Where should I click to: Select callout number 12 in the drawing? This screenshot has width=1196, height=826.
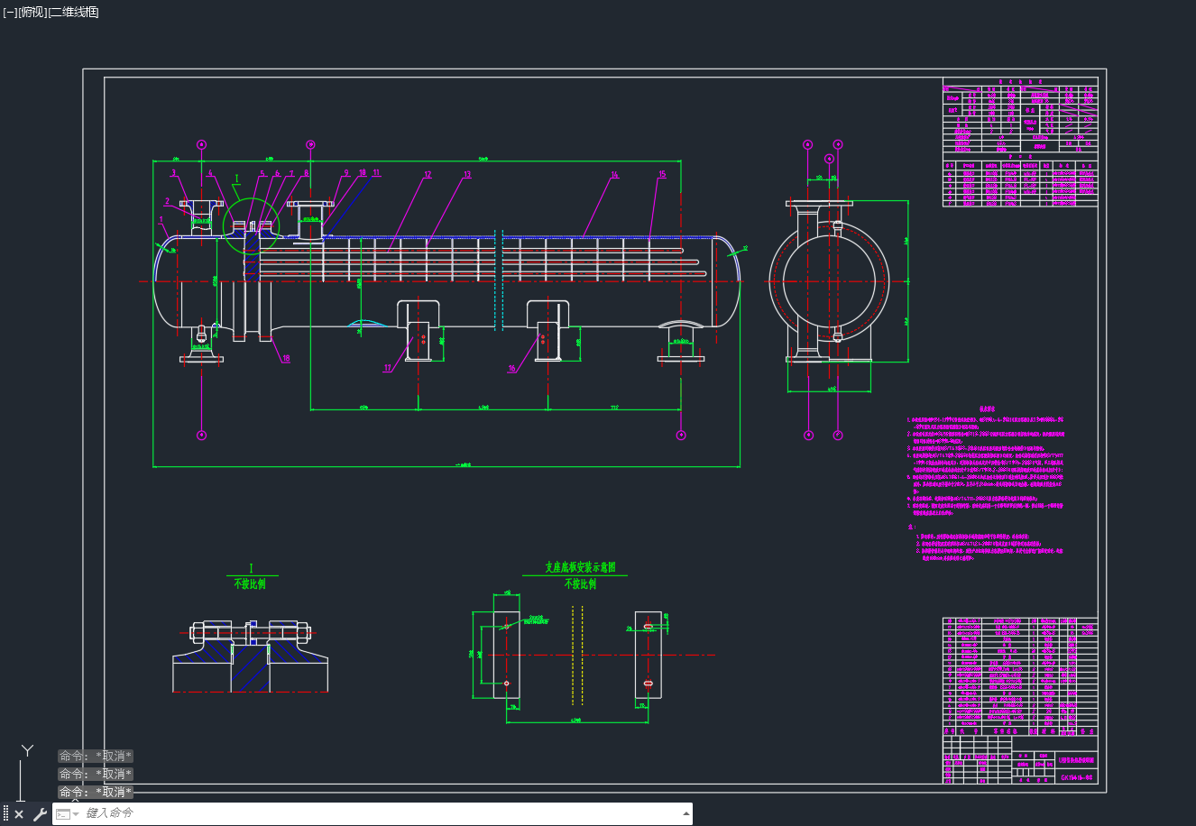click(x=428, y=175)
